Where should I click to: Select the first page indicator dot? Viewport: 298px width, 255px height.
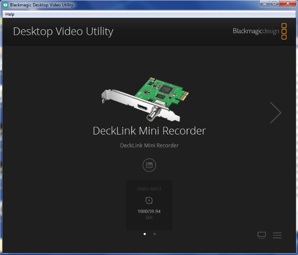(144, 234)
